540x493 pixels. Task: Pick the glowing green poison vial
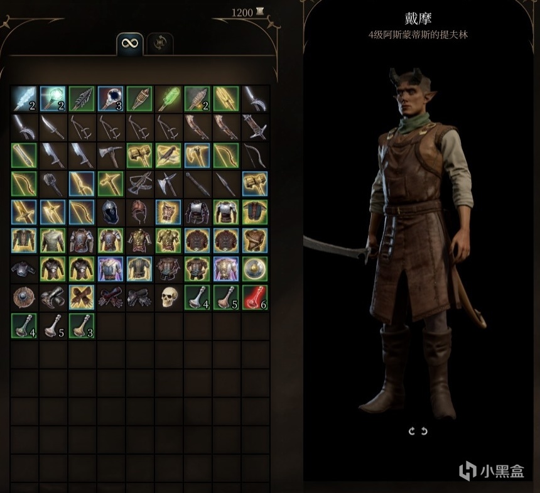168,99
